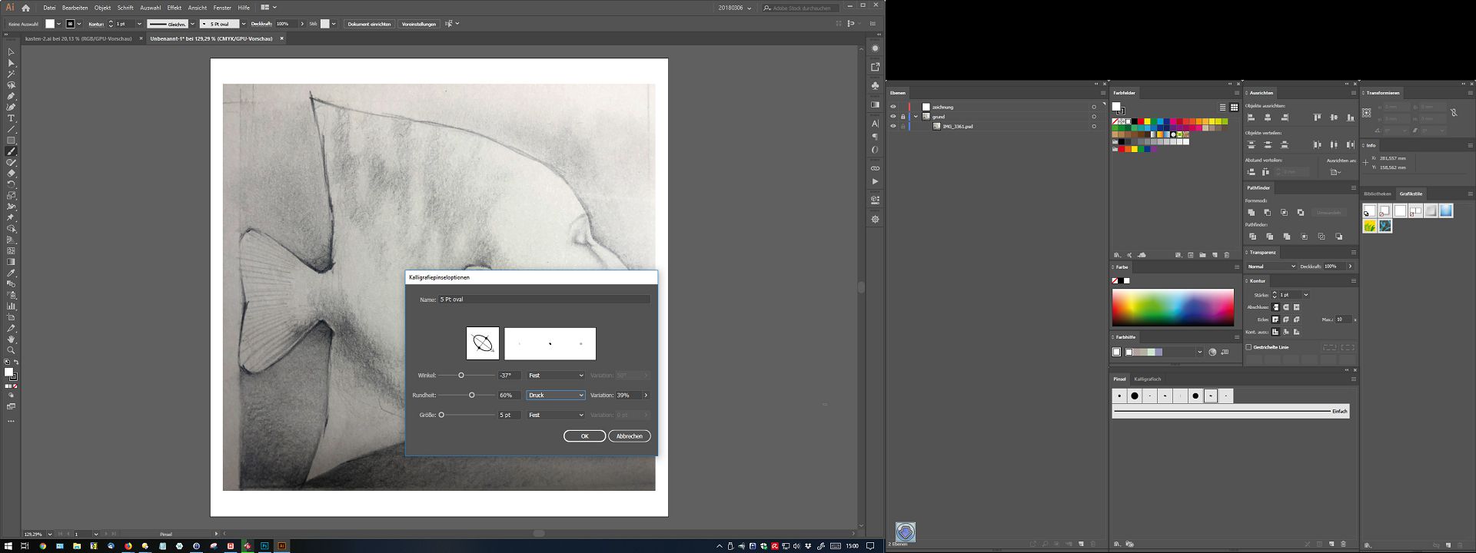
Task: Switch to kasten-2.ai document tab
Action: click(78, 38)
